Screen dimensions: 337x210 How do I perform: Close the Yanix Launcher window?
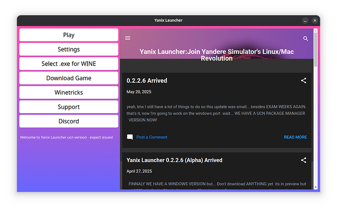coord(315,21)
